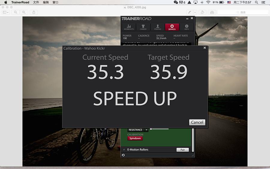Click the lightning icon beside E-Motion Rollers
The image size is (270, 169).
[x=124, y=150]
